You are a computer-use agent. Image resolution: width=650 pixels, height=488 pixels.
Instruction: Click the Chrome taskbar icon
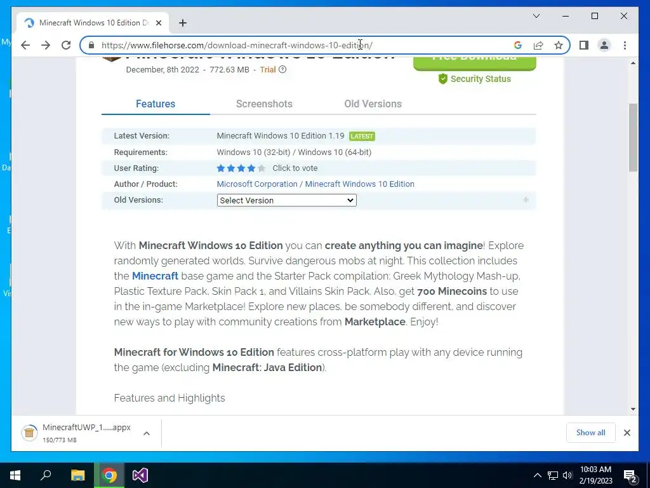click(x=109, y=475)
